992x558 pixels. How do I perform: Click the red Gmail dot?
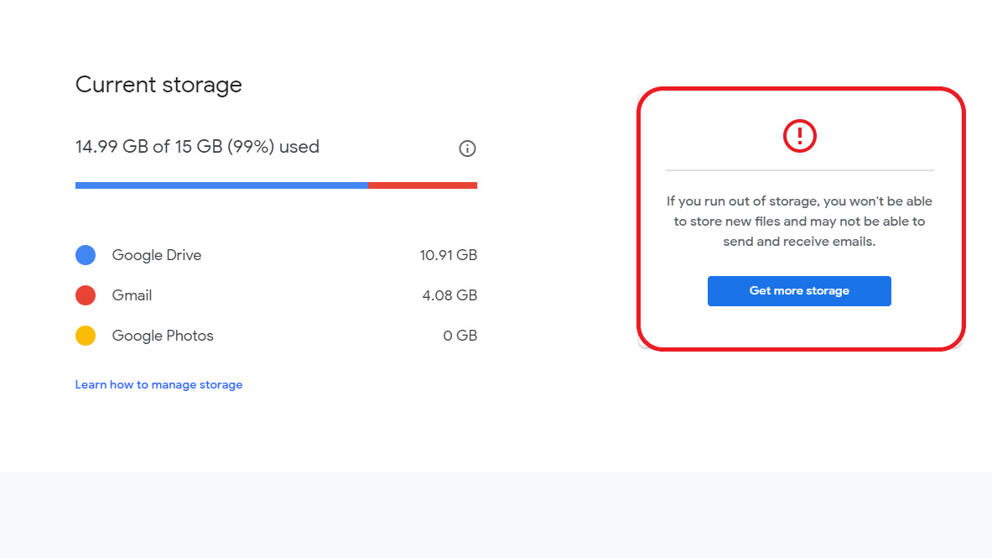(x=86, y=295)
